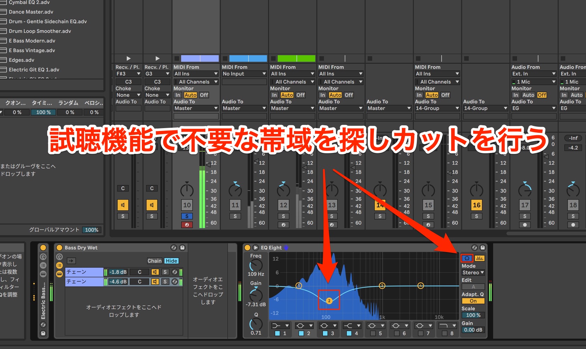586x349 pixels.
Task: Open No Input MIDI From dropdown
Action: 244,74
